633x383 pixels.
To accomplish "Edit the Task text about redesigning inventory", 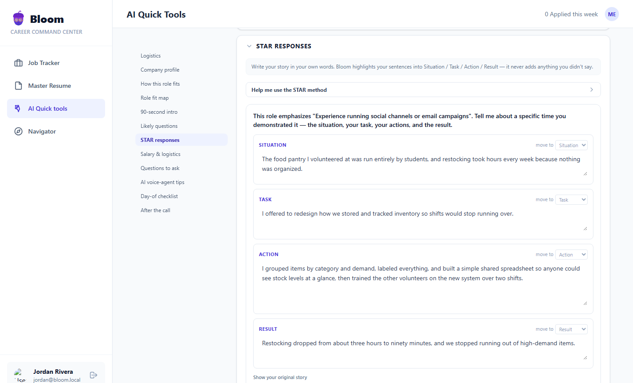I will pos(423,219).
